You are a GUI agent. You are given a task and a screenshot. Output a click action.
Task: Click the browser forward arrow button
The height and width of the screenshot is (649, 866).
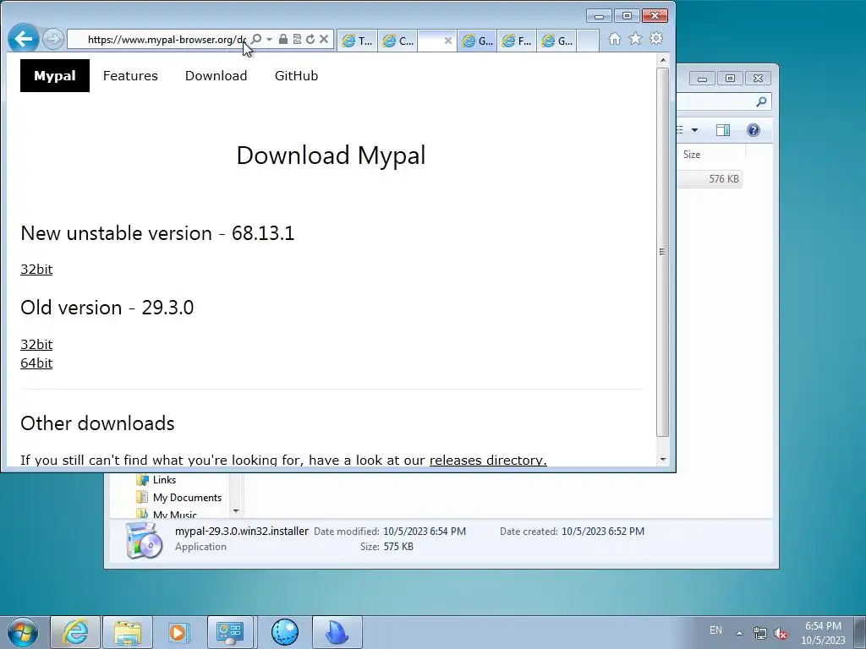pyautogui.click(x=53, y=39)
